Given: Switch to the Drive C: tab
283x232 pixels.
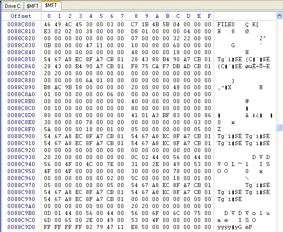Looking at the screenshot, I should 12,6.
